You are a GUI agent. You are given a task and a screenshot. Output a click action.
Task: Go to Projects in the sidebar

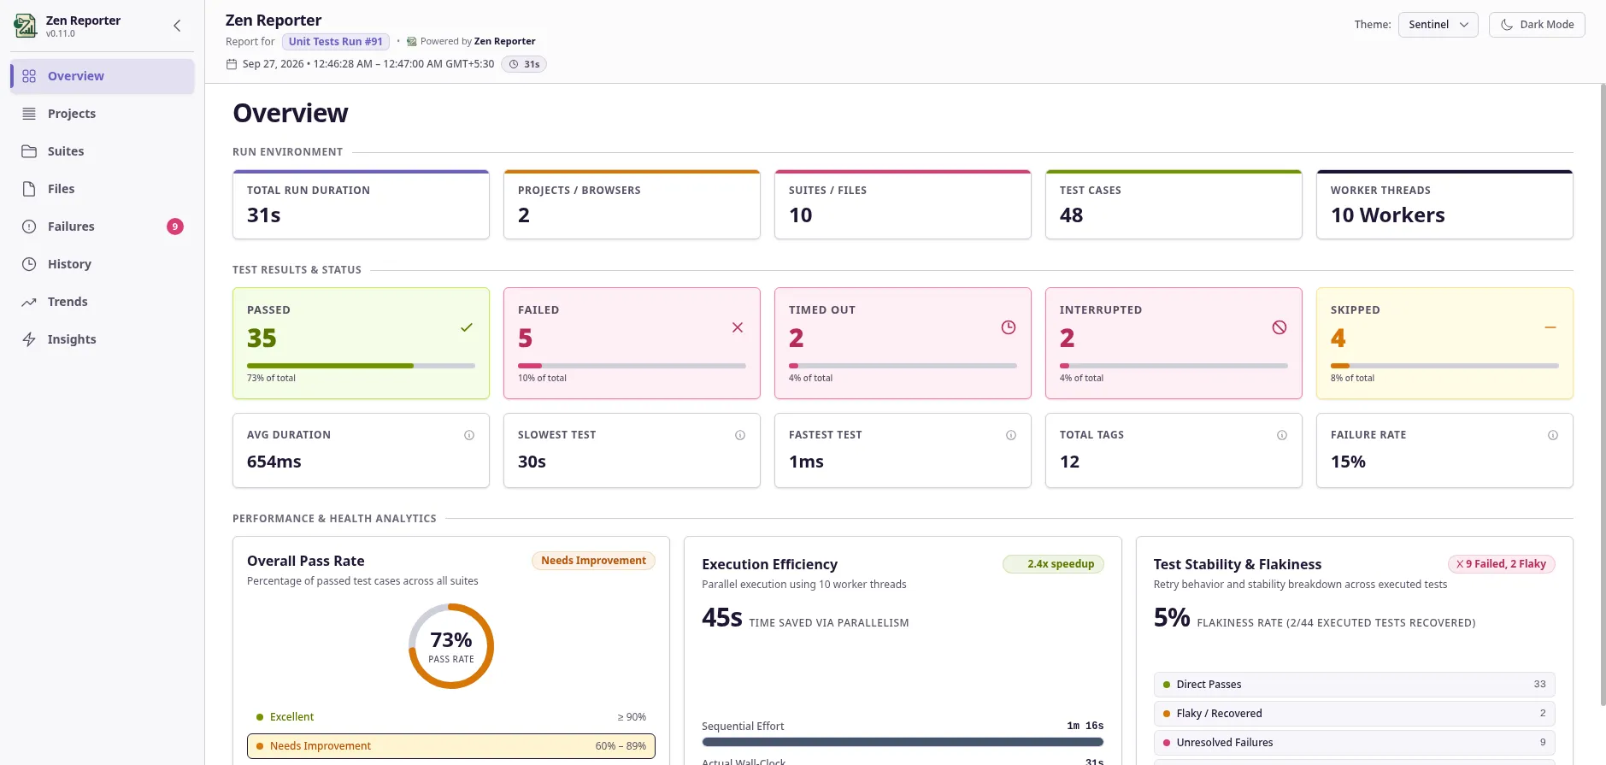click(x=103, y=114)
